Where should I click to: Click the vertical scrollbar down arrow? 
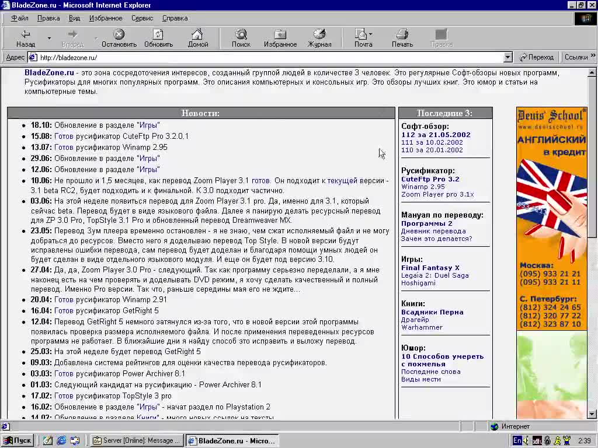(592, 414)
